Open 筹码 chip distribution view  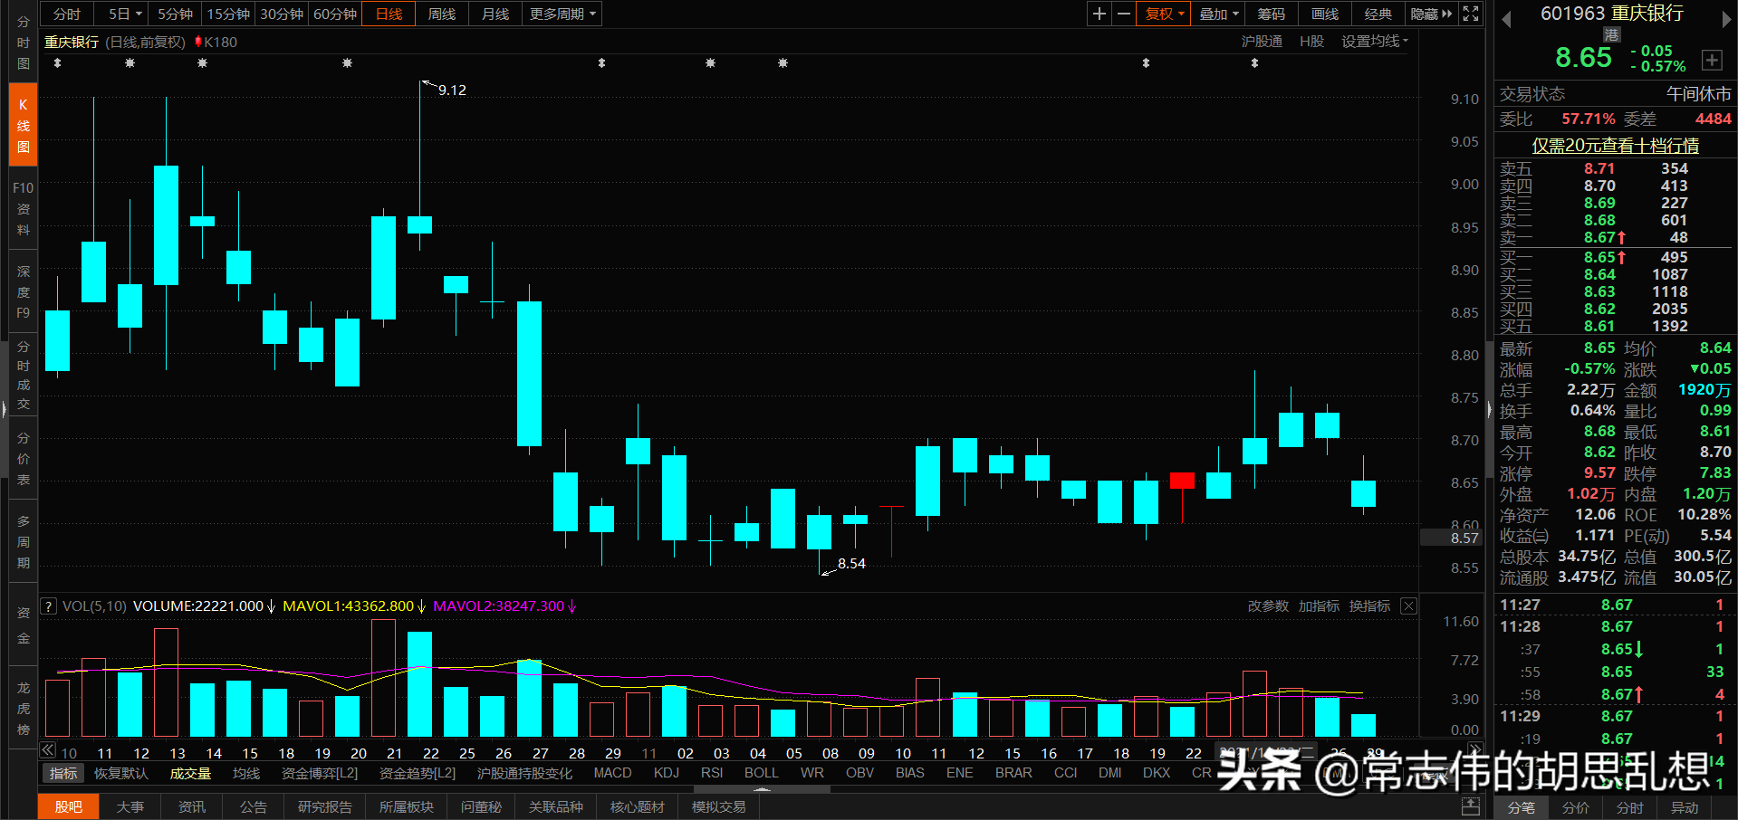(1270, 14)
